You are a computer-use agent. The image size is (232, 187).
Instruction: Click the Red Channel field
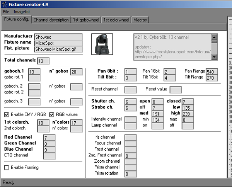coord(49,138)
